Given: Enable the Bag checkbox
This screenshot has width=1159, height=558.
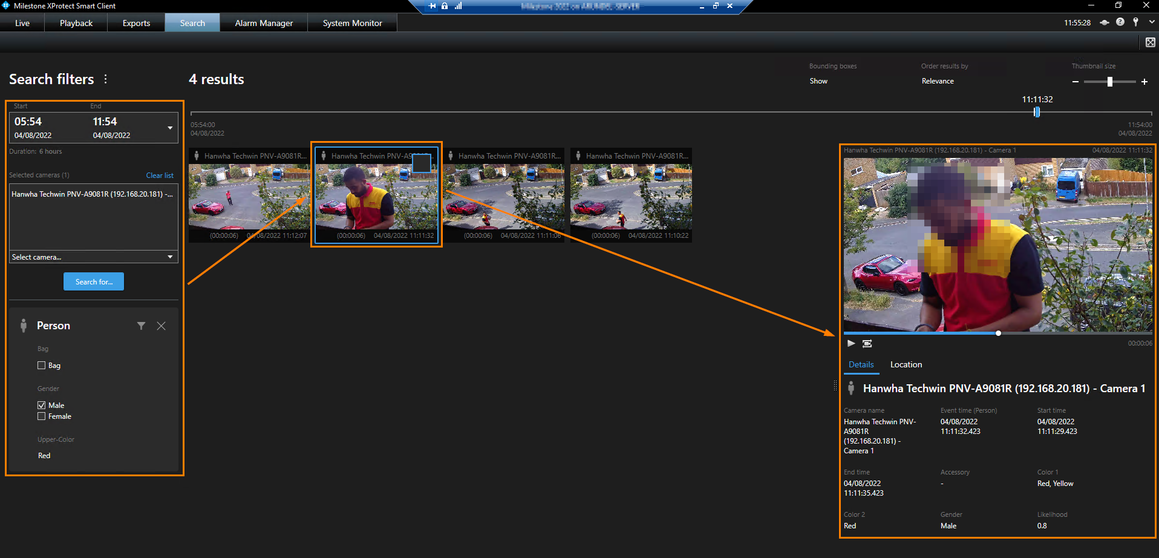Looking at the screenshot, I should click(42, 366).
